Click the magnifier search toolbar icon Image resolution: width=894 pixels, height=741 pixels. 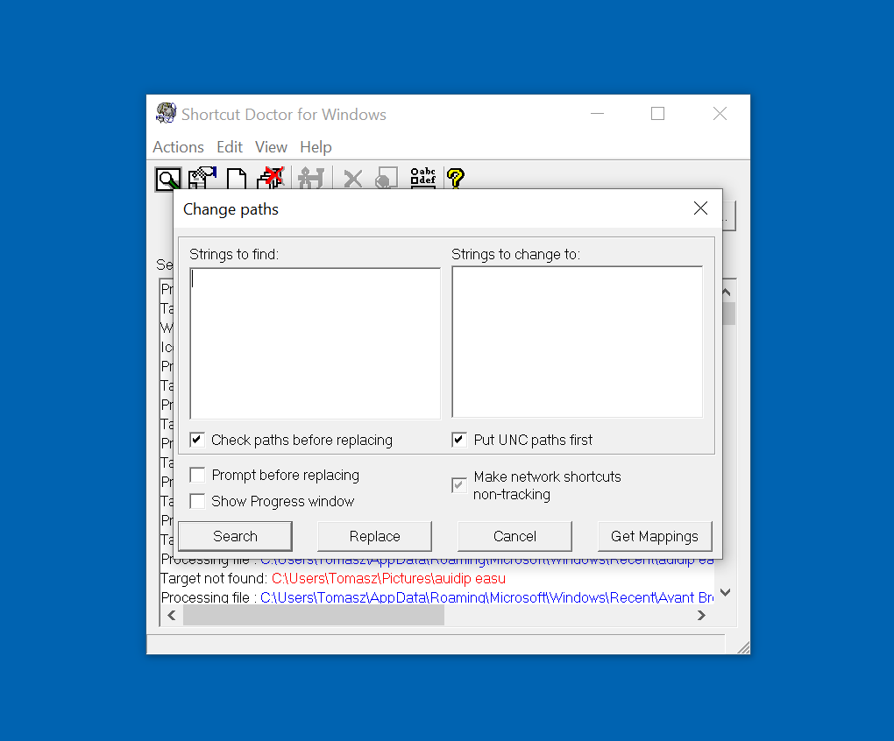click(x=168, y=179)
